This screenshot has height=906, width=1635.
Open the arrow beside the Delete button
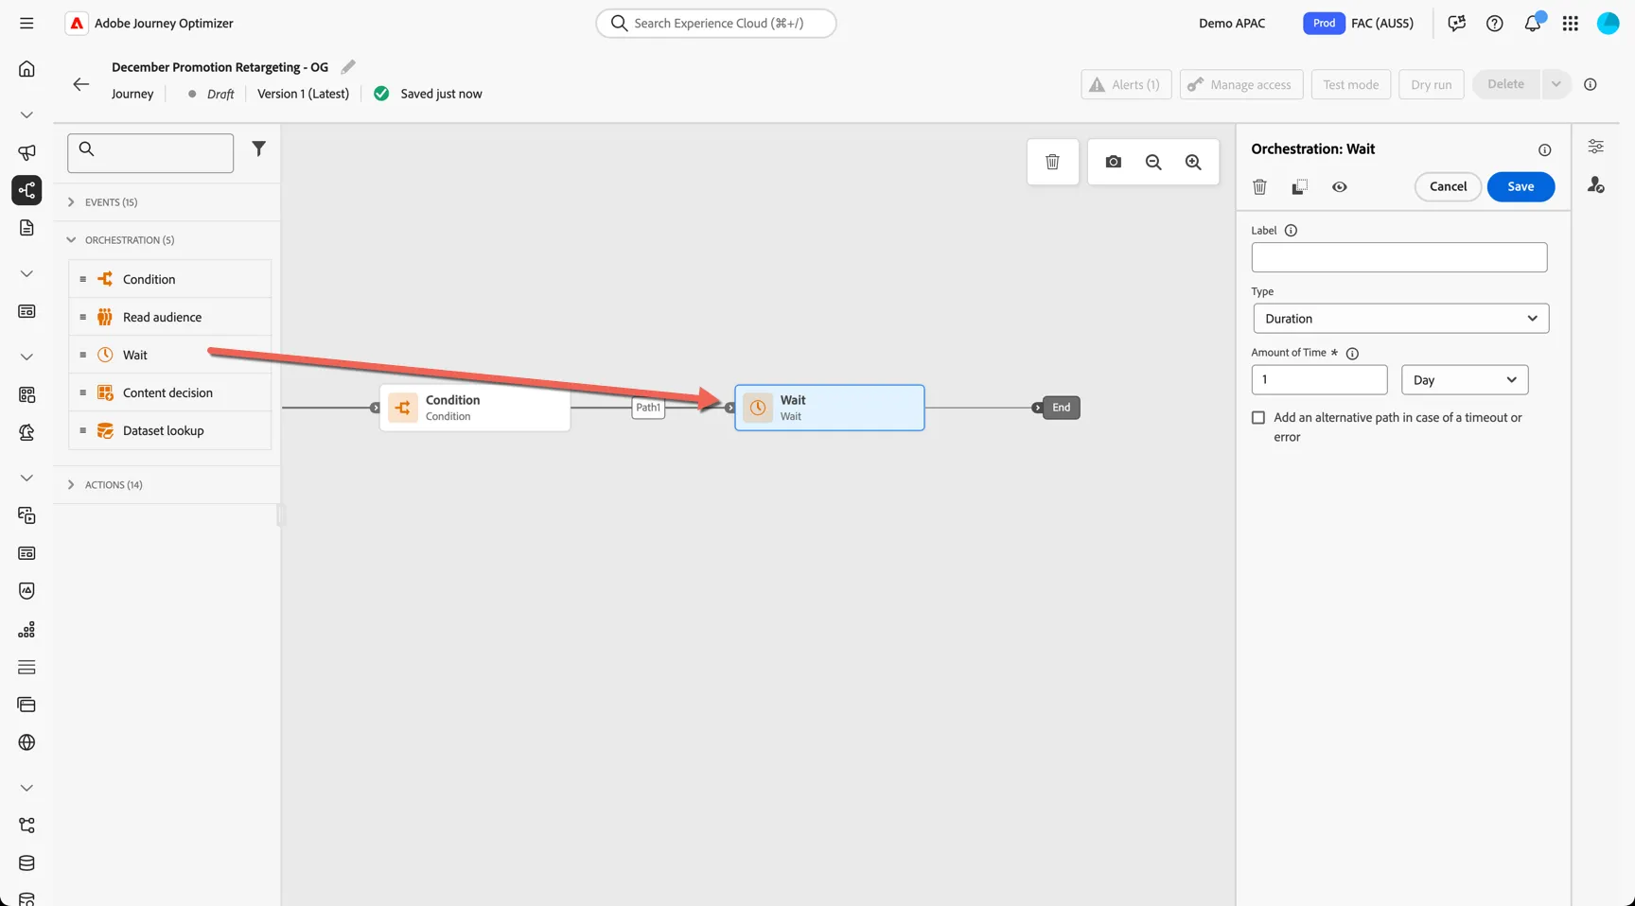1556,84
